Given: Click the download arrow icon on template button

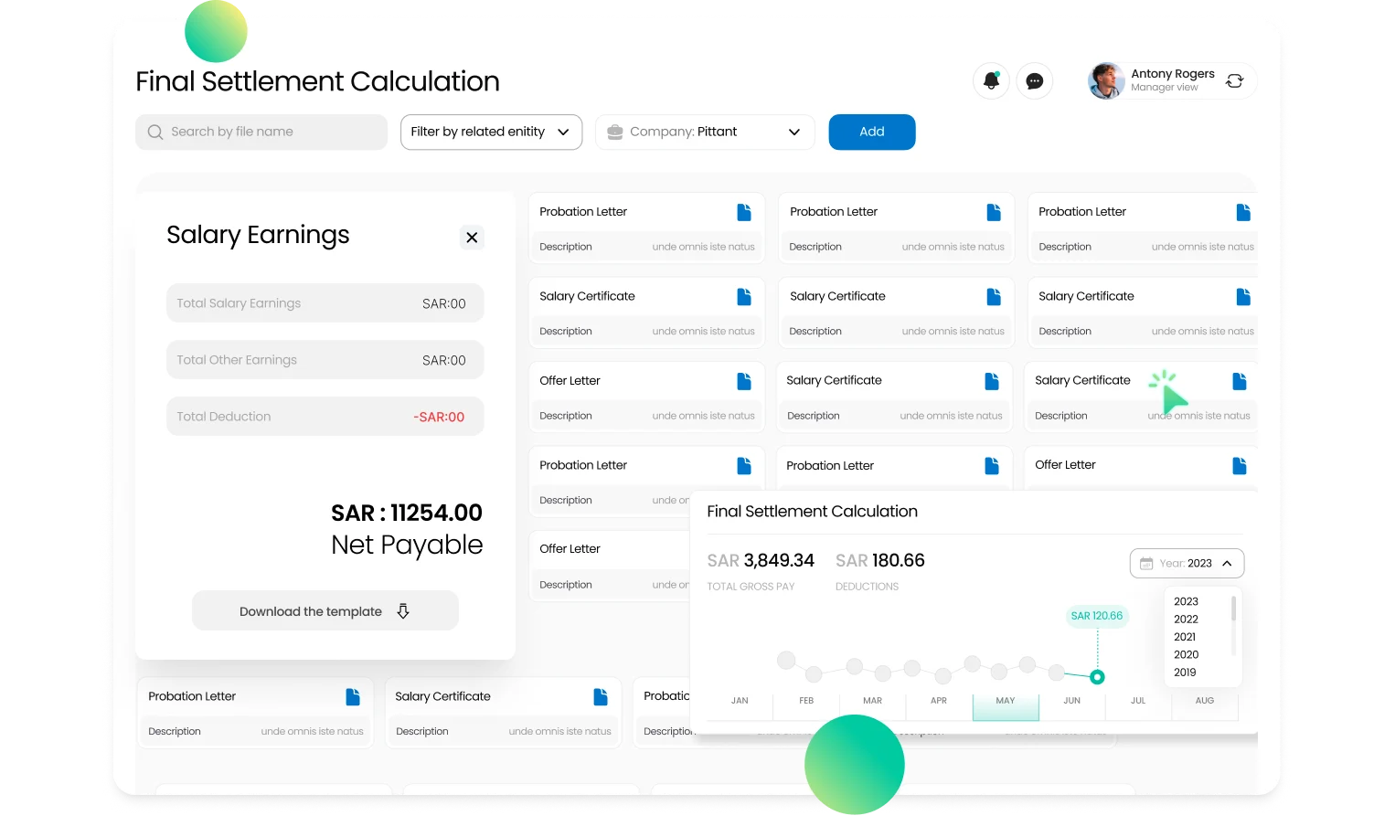Looking at the screenshot, I should click(403, 611).
